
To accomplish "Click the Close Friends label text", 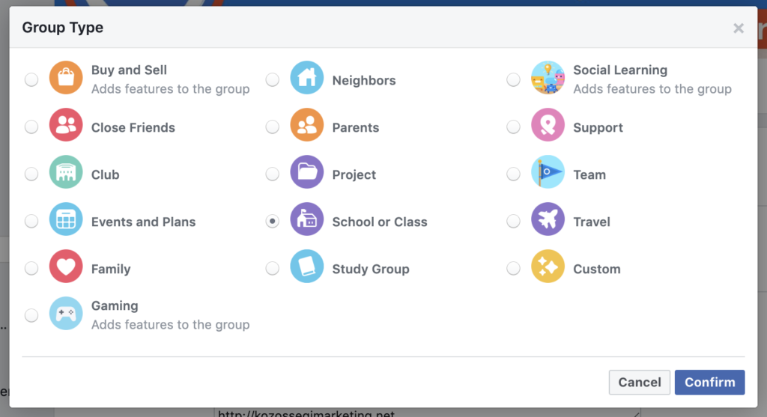I will (x=133, y=127).
